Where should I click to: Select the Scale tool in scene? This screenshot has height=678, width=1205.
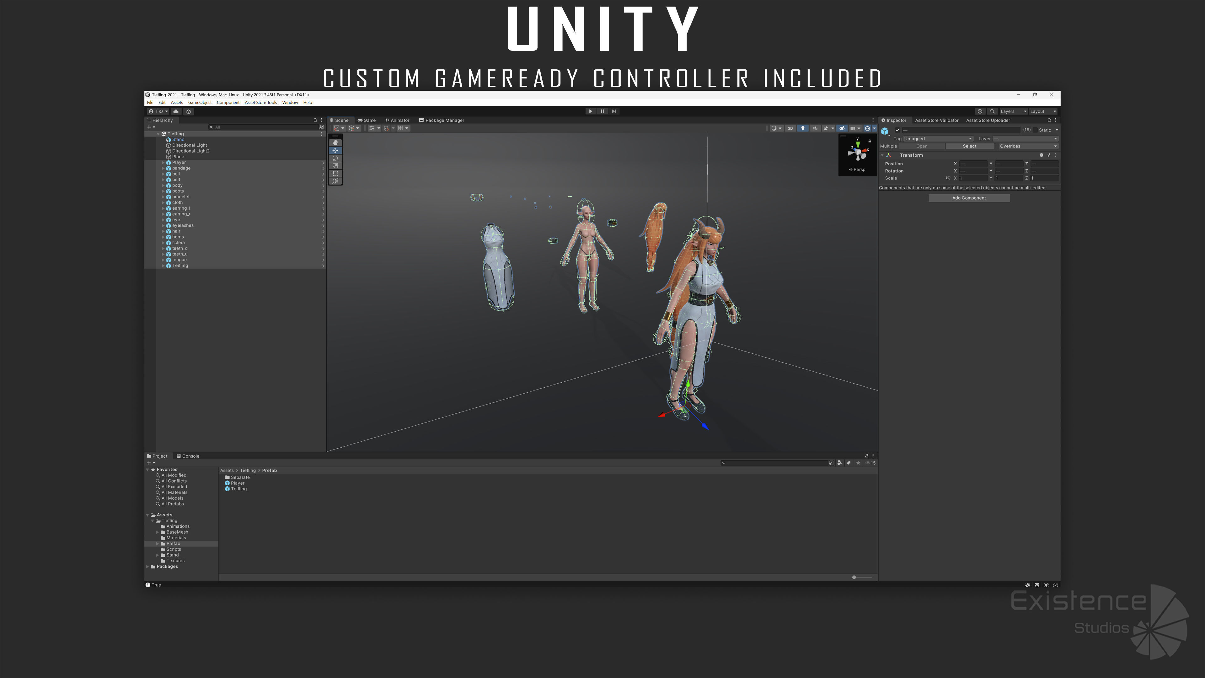tap(335, 166)
